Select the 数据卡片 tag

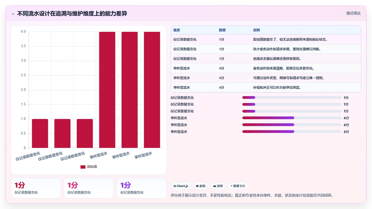238,186
